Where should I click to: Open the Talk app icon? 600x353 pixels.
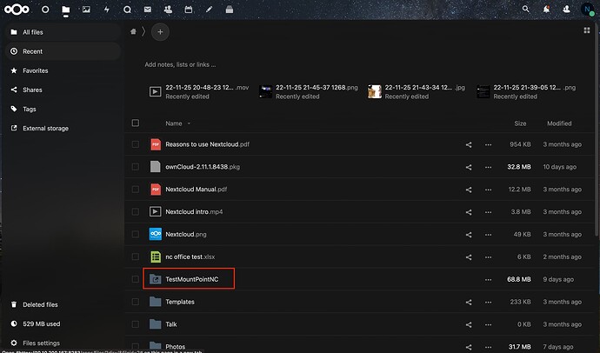pos(128,10)
